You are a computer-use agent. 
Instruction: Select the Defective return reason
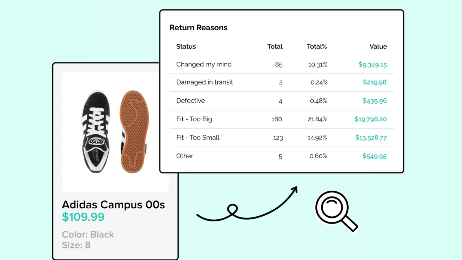click(x=191, y=101)
